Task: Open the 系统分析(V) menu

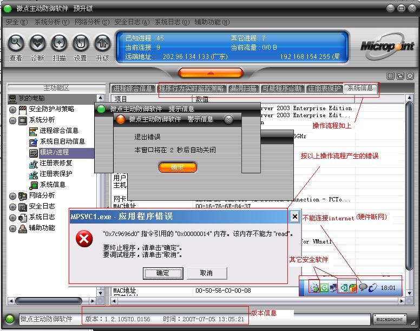Action: click(x=52, y=22)
